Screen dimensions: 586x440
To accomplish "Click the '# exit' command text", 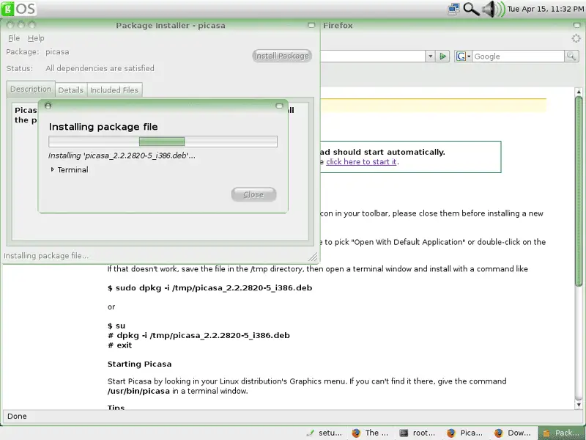I will [x=119, y=345].
